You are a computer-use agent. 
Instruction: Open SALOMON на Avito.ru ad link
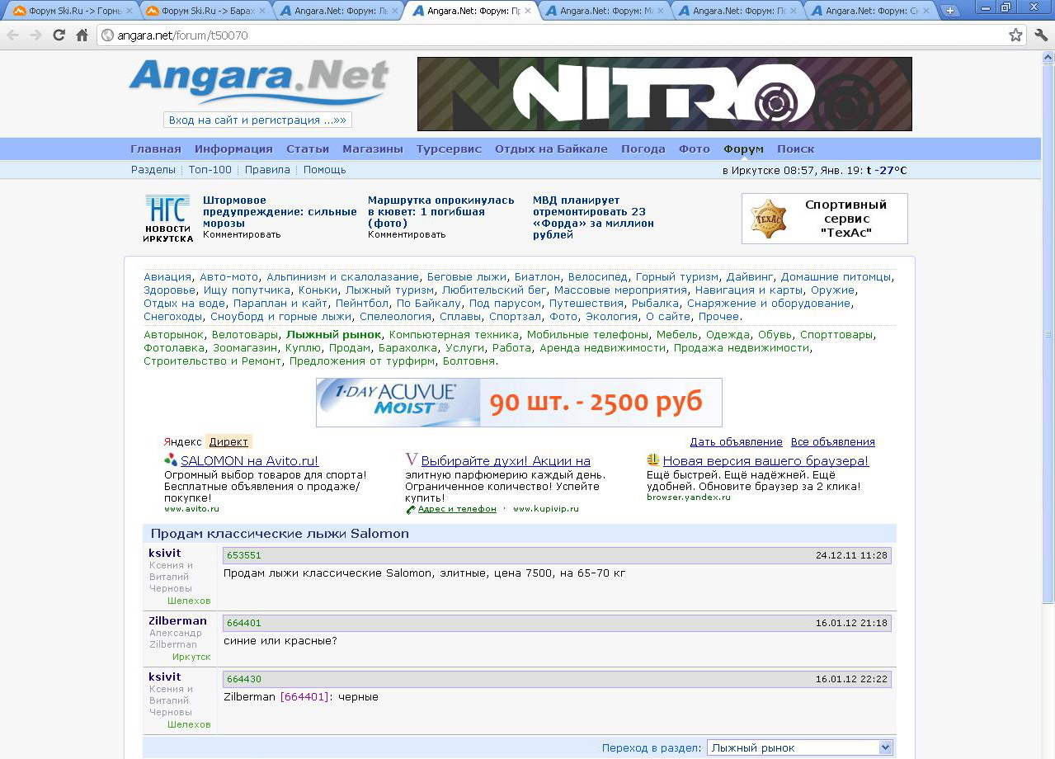pyautogui.click(x=250, y=461)
